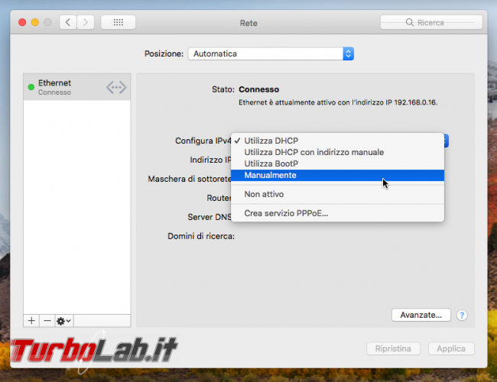Click the red close window button
This screenshot has height=382, width=497.
[x=22, y=22]
